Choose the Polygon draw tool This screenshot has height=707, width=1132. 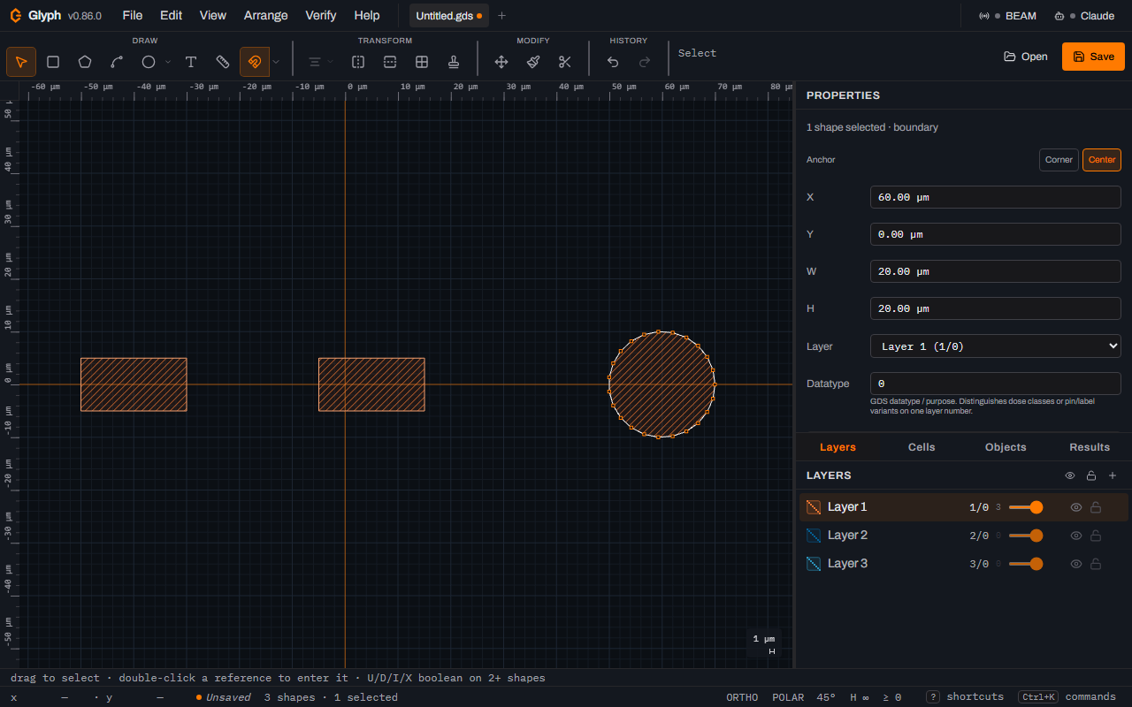click(85, 62)
